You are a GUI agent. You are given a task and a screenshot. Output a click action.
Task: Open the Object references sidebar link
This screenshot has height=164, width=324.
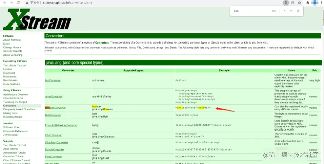coord(13,98)
